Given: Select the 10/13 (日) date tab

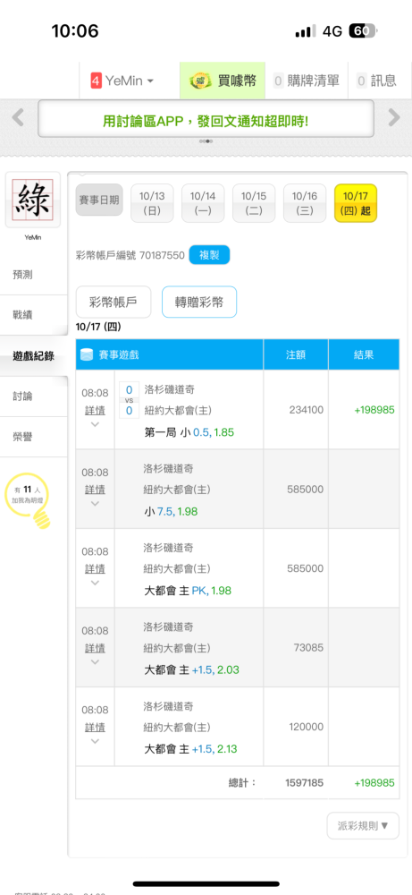Looking at the screenshot, I should click(x=152, y=203).
